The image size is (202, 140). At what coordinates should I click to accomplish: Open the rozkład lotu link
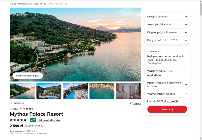point(154,75)
